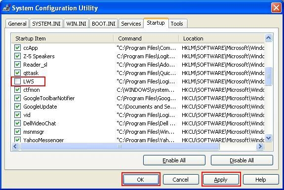Uncheck the DellVideoChat startup item
The height and width of the screenshot is (190, 284).
(x=17, y=123)
